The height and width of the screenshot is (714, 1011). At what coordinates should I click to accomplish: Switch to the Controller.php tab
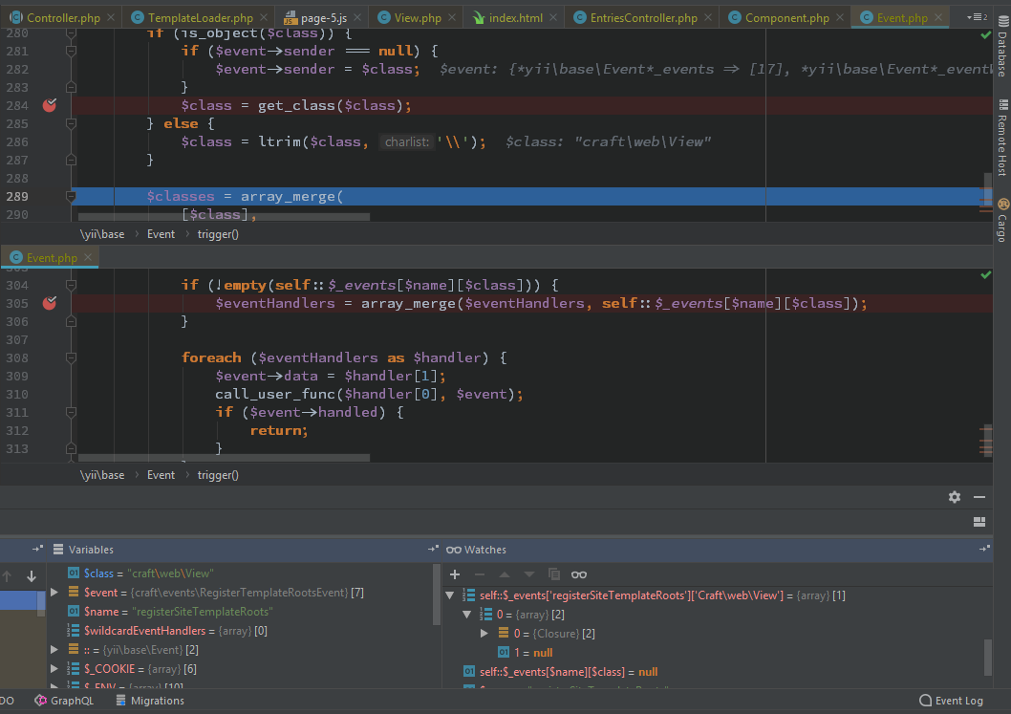62,17
